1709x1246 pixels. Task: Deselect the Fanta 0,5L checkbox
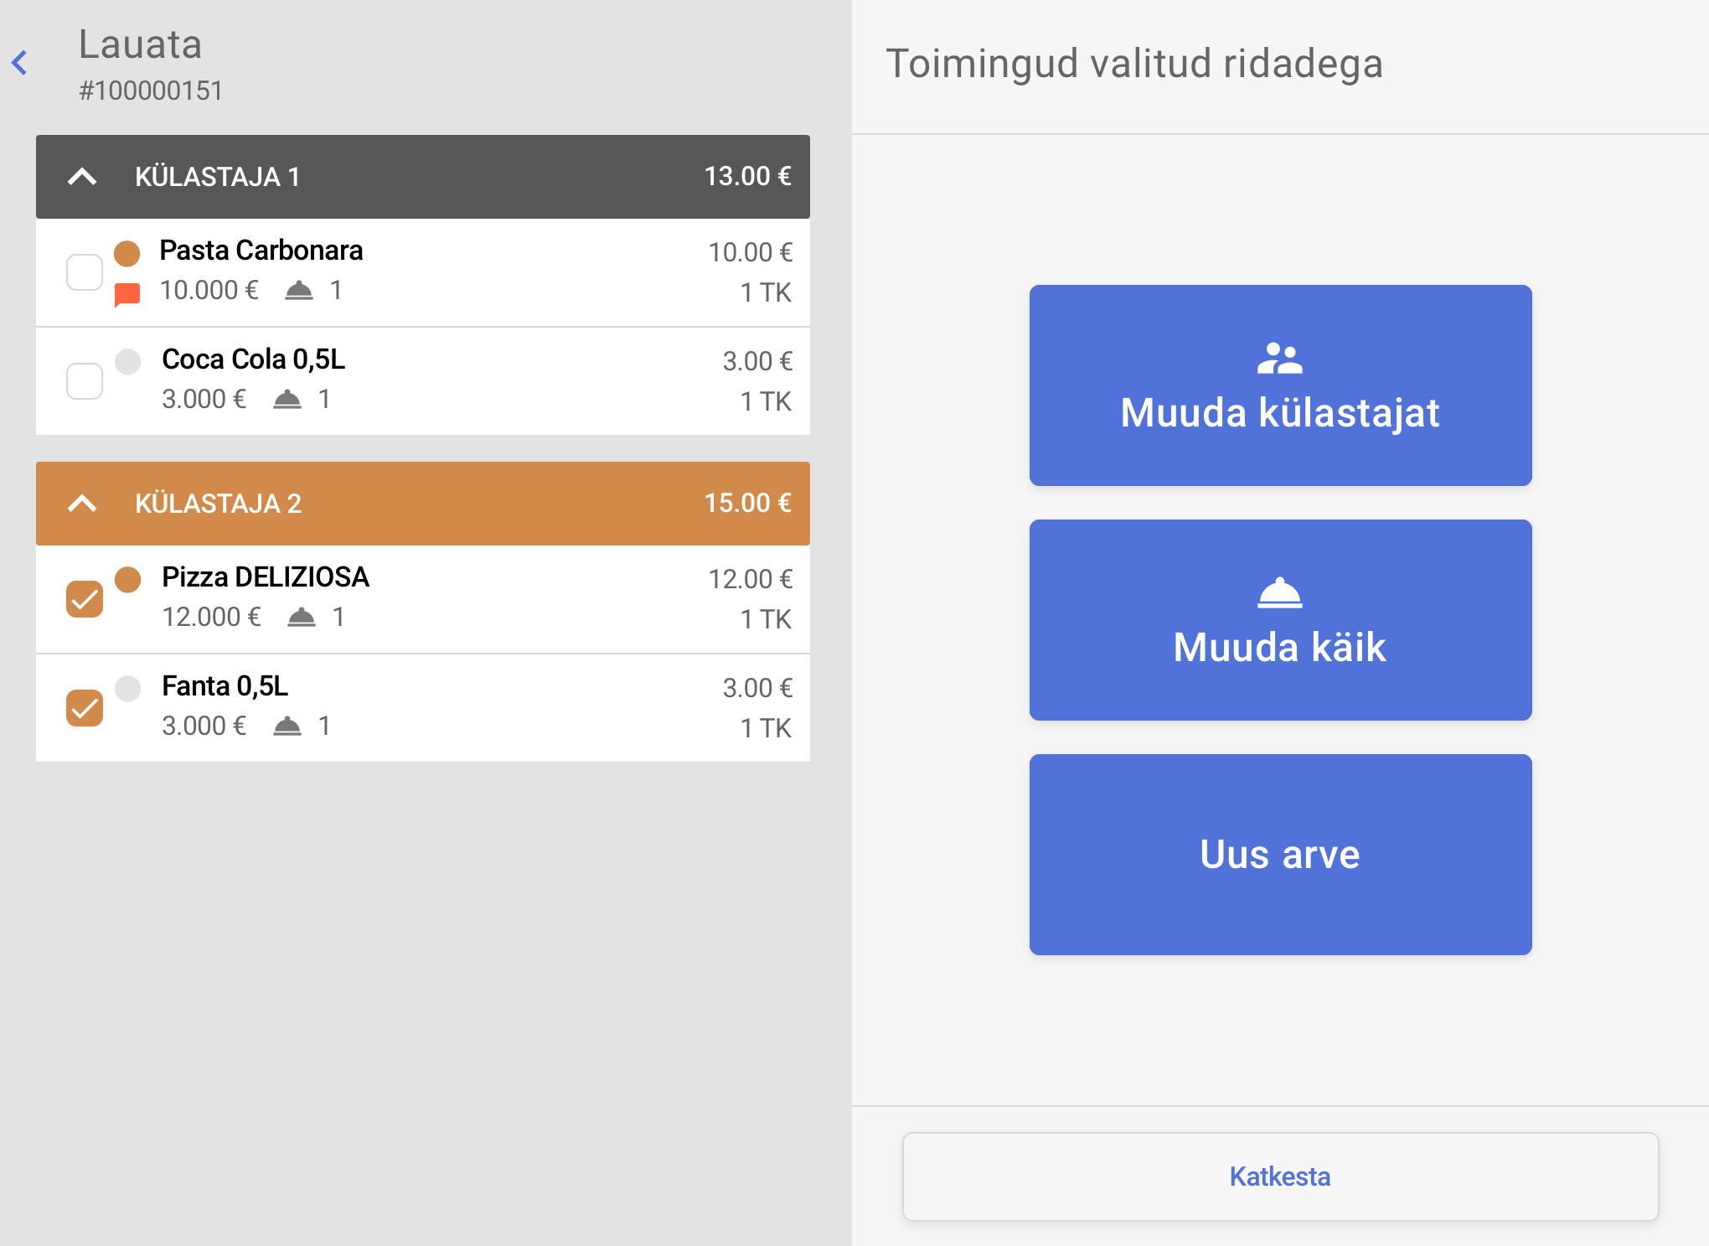point(85,708)
